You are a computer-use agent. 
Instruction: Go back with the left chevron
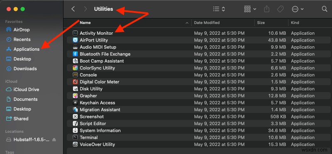[x=73, y=9]
